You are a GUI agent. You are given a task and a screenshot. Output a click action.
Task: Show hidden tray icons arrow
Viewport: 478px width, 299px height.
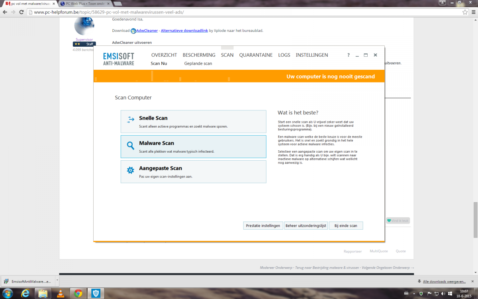(414, 294)
